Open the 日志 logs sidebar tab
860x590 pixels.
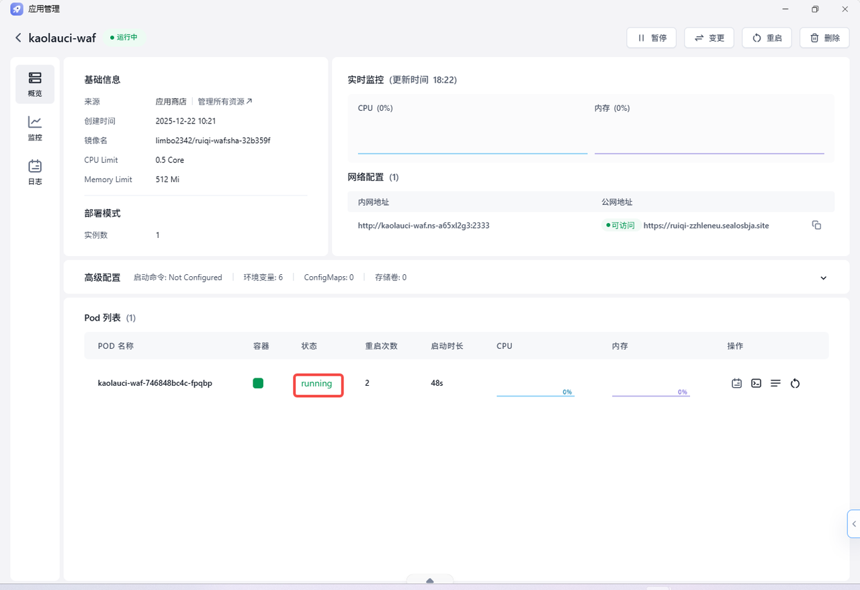35,173
